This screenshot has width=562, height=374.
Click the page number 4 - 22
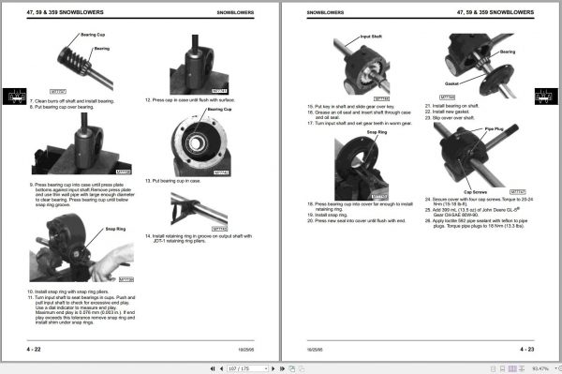coord(34,350)
